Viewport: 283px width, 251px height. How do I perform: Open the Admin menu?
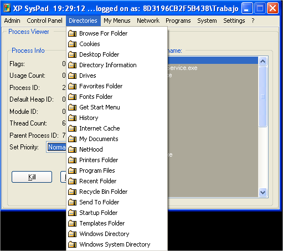pos(12,21)
